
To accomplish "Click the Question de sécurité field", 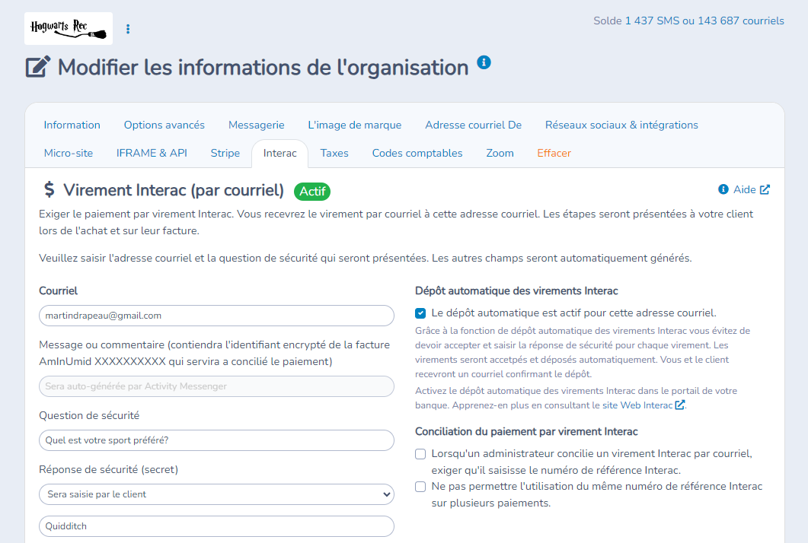I will (x=216, y=440).
